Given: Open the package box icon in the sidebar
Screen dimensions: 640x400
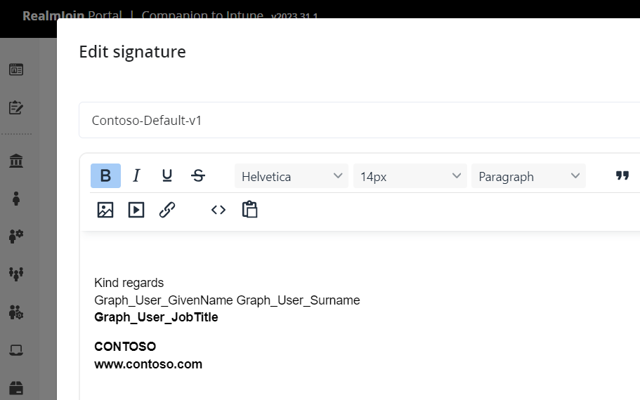Looking at the screenshot, I should tap(15, 388).
